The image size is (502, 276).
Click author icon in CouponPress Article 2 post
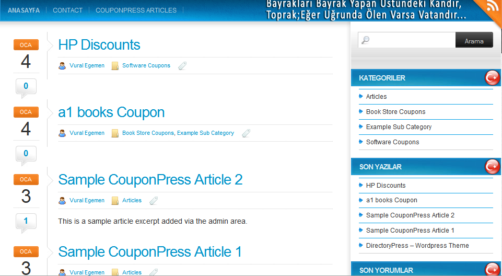pos(62,200)
